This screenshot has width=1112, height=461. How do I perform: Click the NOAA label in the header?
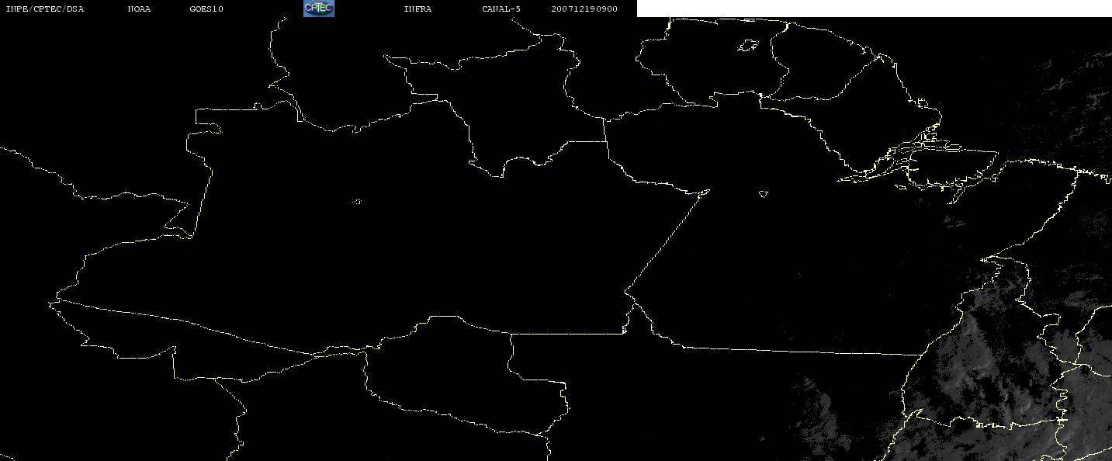140,9
